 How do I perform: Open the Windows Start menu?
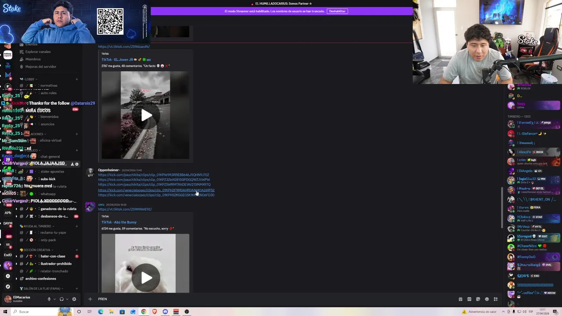tap(5, 312)
